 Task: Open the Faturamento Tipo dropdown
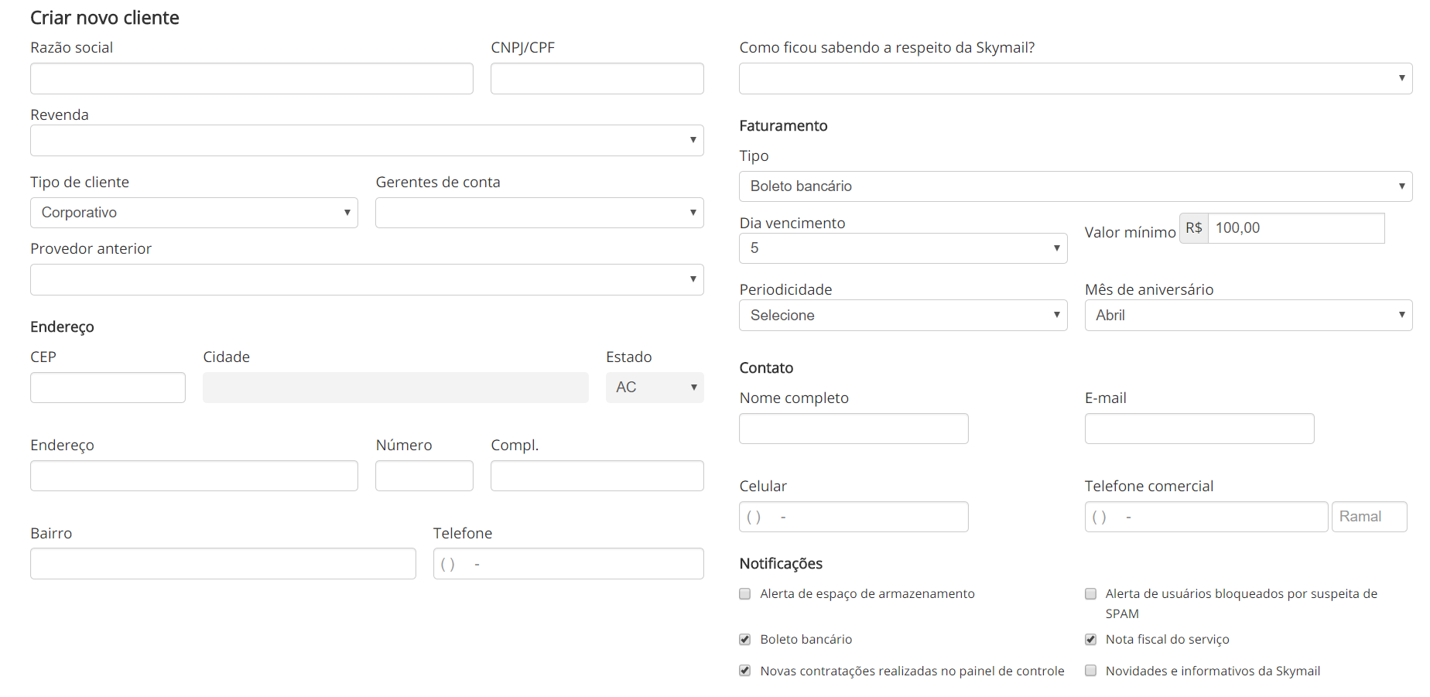tap(1075, 186)
